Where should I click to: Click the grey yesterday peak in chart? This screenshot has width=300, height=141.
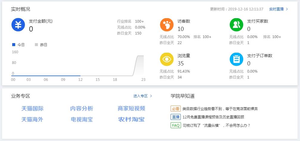tap(140, 56)
